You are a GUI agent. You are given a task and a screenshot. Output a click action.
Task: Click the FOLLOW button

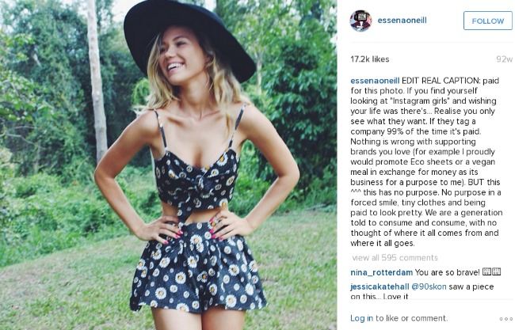point(488,21)
